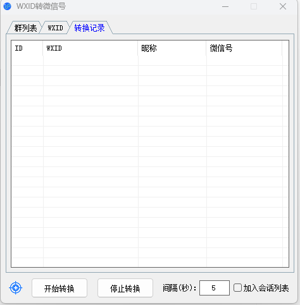Sort by the ID column header
This screenshot has height=305, width=300.
[x=27, y=48]
